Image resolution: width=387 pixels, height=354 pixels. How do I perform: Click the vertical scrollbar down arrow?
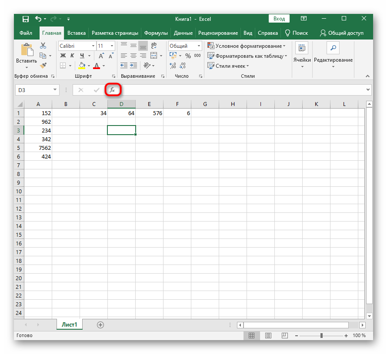[369, 316]
